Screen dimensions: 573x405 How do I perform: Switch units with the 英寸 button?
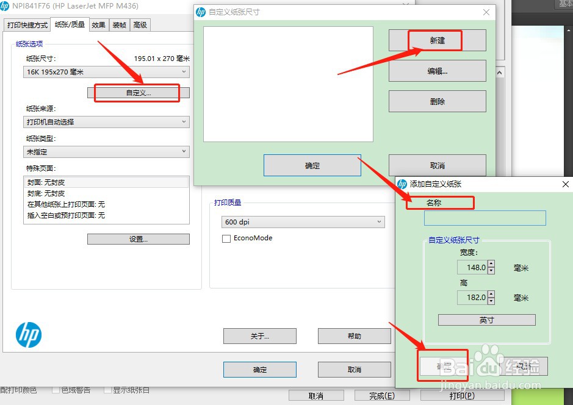click(x=487, y=320)
